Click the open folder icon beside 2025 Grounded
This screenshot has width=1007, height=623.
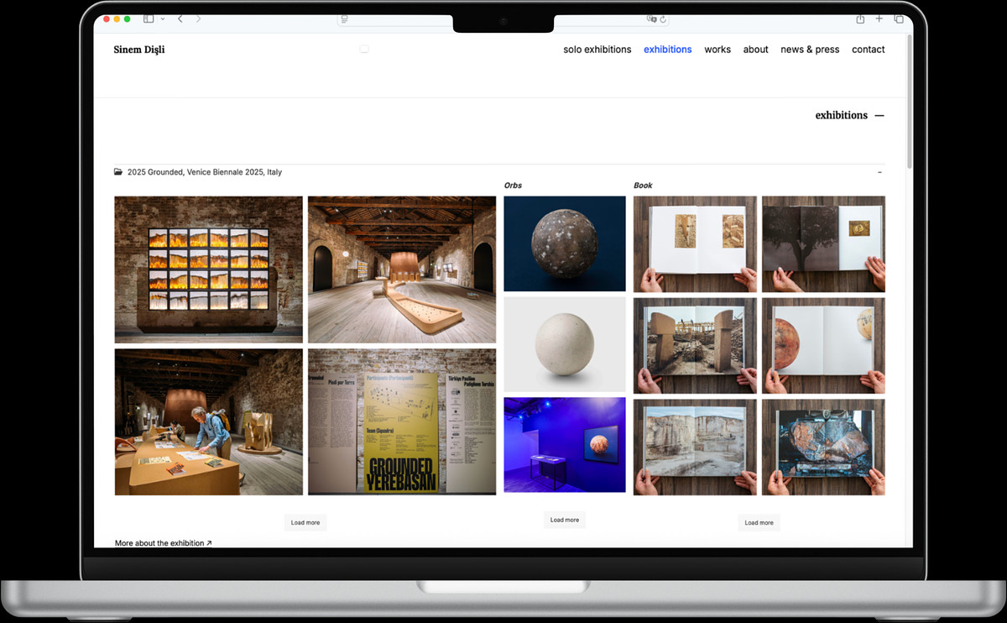click(x=118, y=172)
